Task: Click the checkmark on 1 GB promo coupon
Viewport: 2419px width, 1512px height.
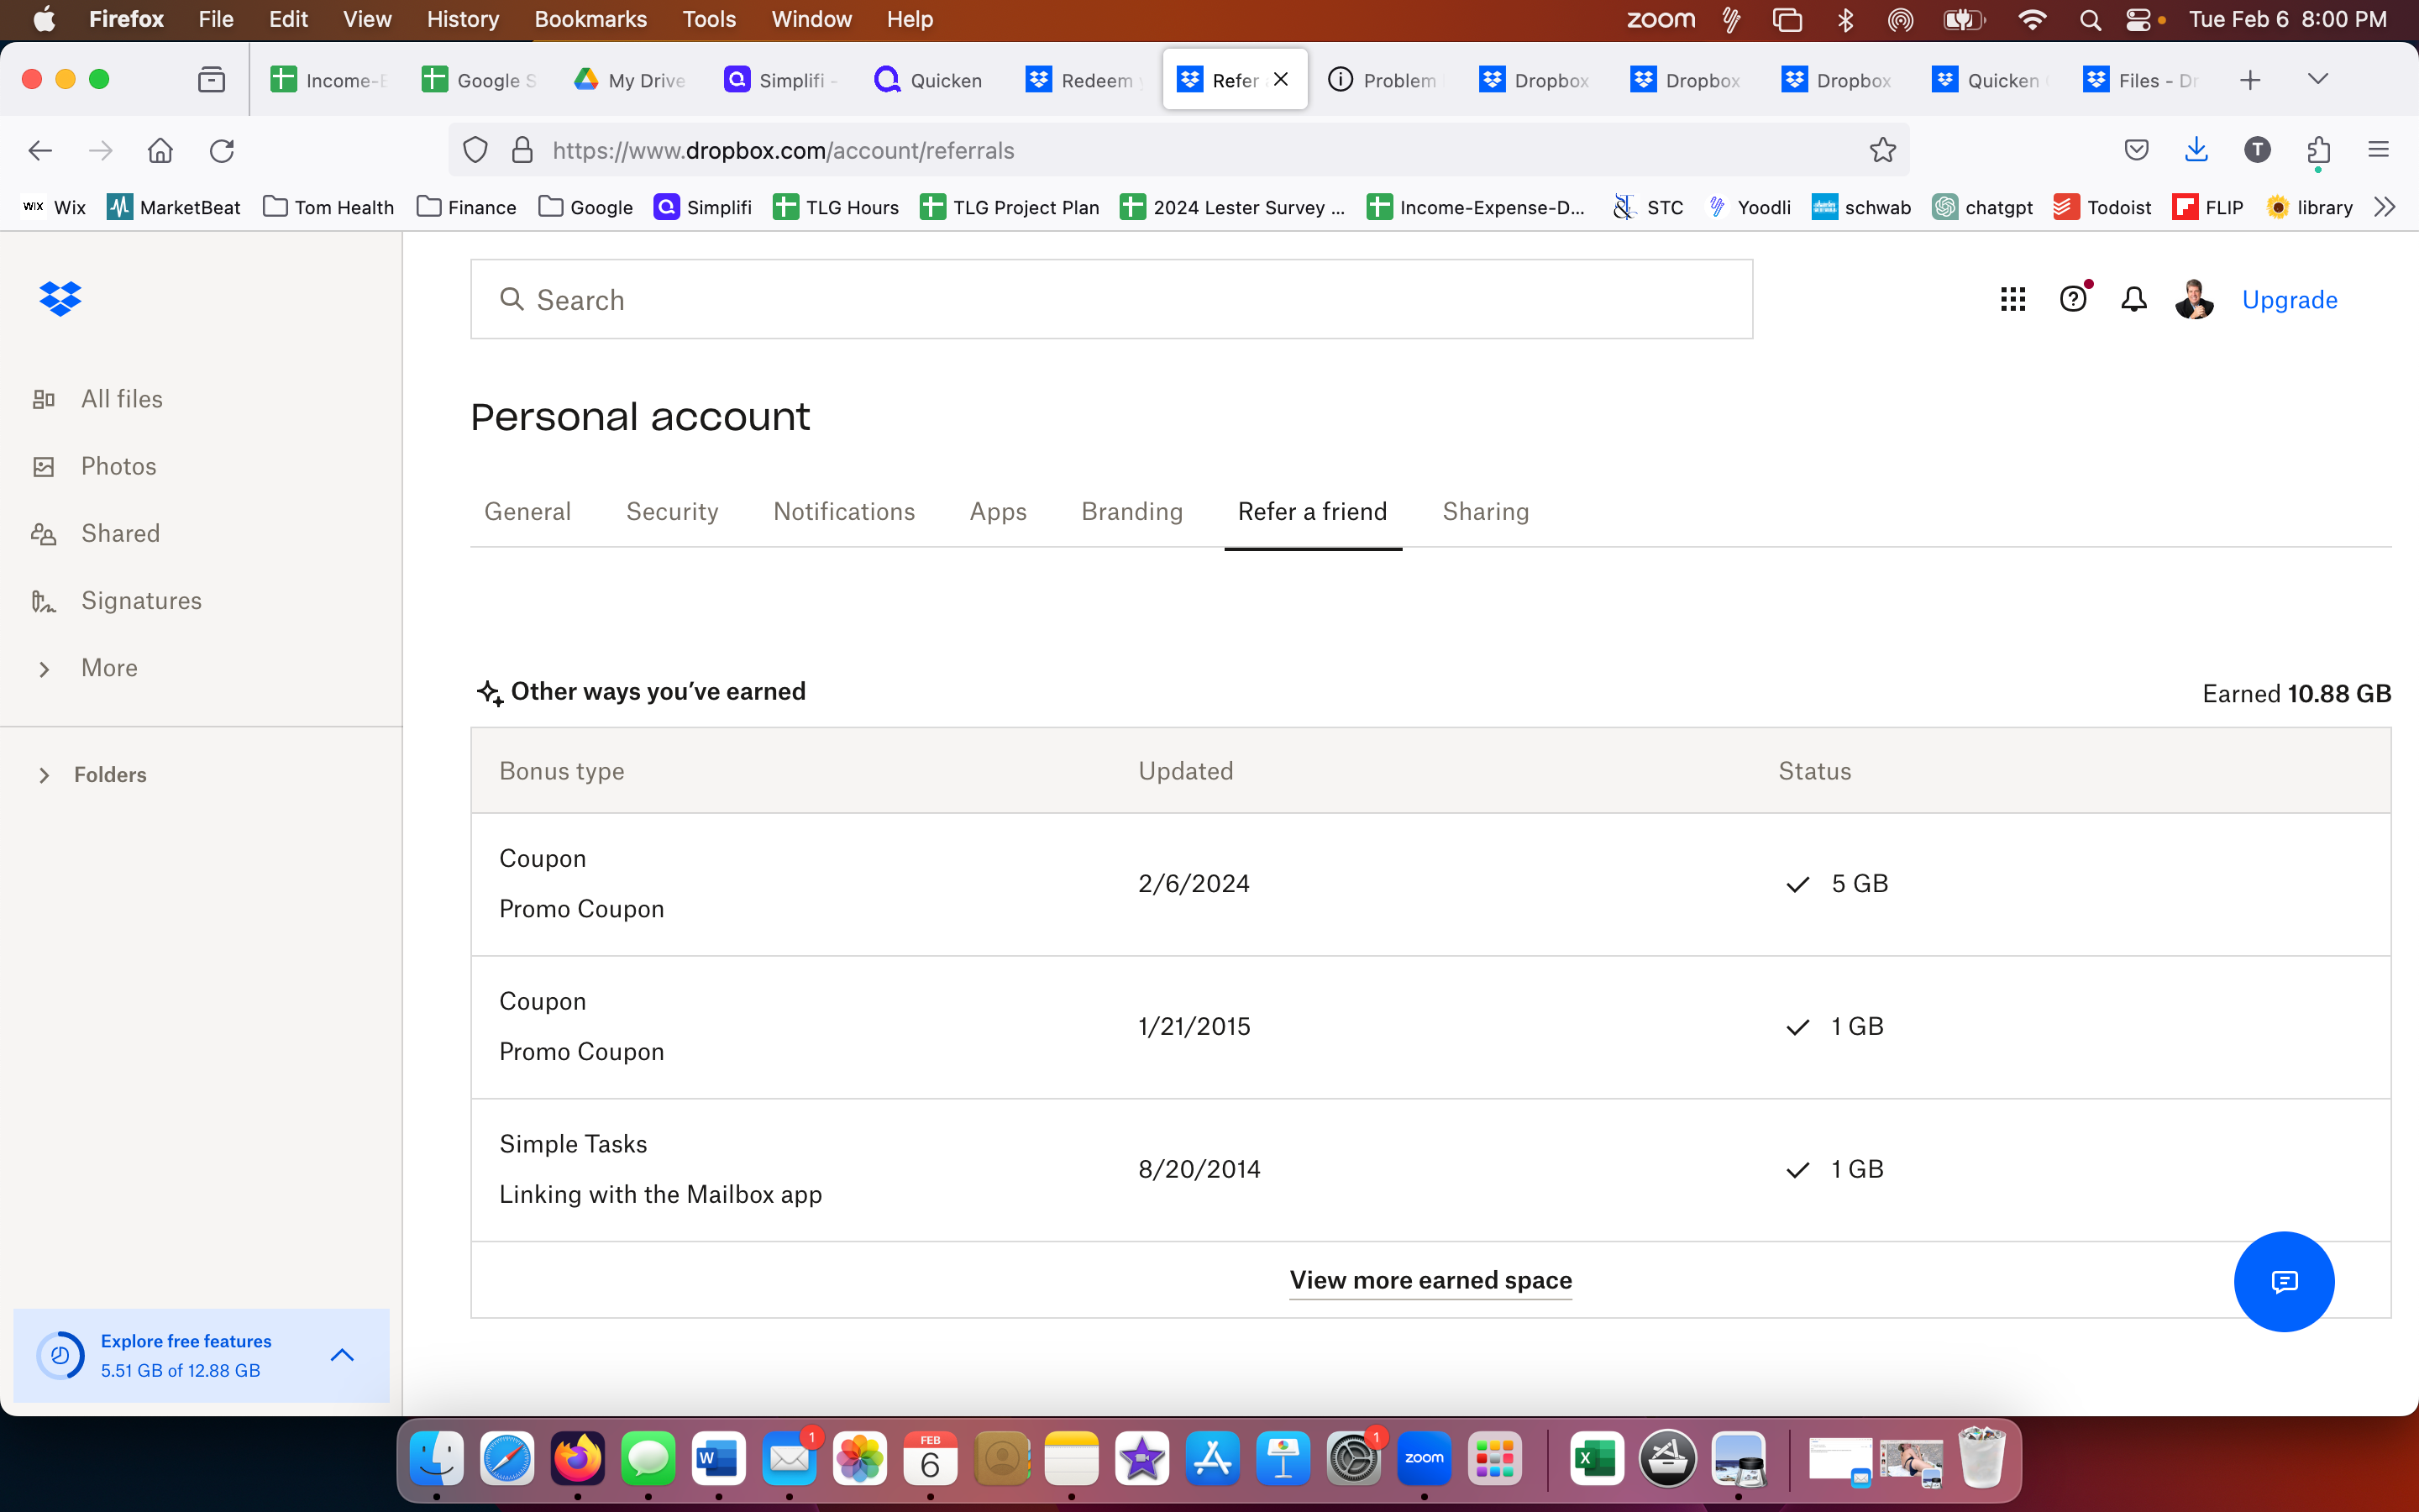Action: (1799, 1026)
